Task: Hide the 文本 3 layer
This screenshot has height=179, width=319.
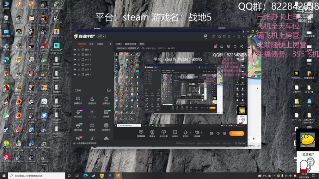Action: [75, 69]
